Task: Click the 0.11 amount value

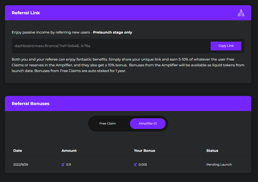Action: pos(69,165)
